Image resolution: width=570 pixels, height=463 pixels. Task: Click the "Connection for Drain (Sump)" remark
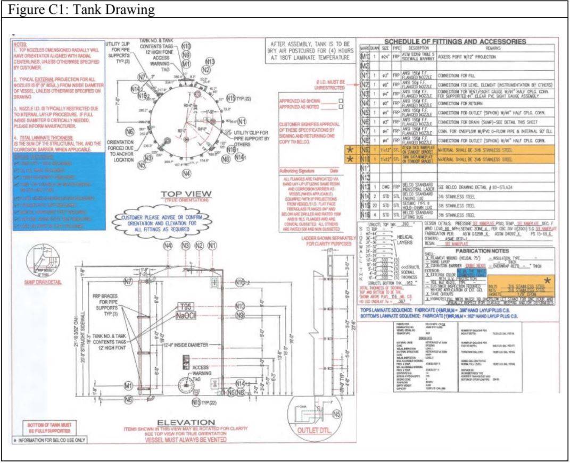(x=486, y=122)
